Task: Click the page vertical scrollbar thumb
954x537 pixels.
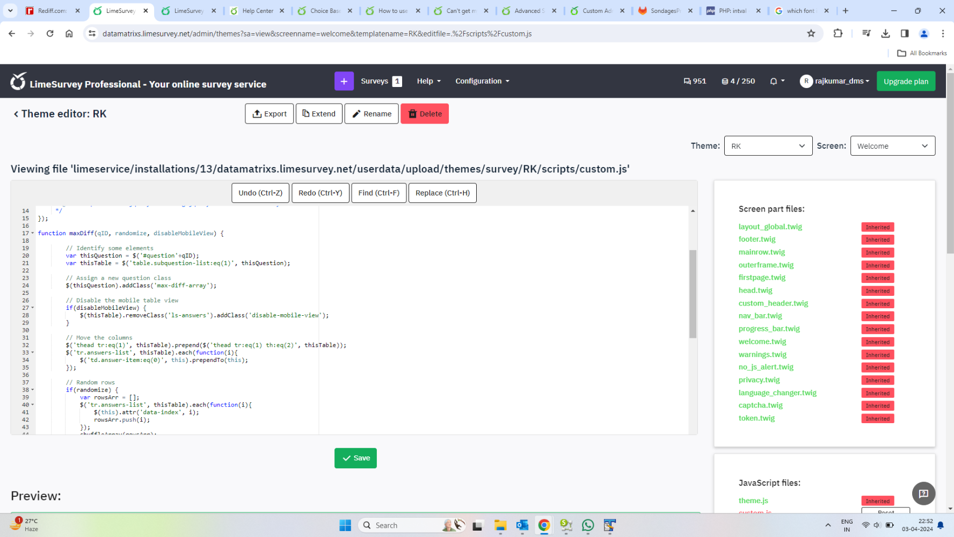Action: [950, 164]
